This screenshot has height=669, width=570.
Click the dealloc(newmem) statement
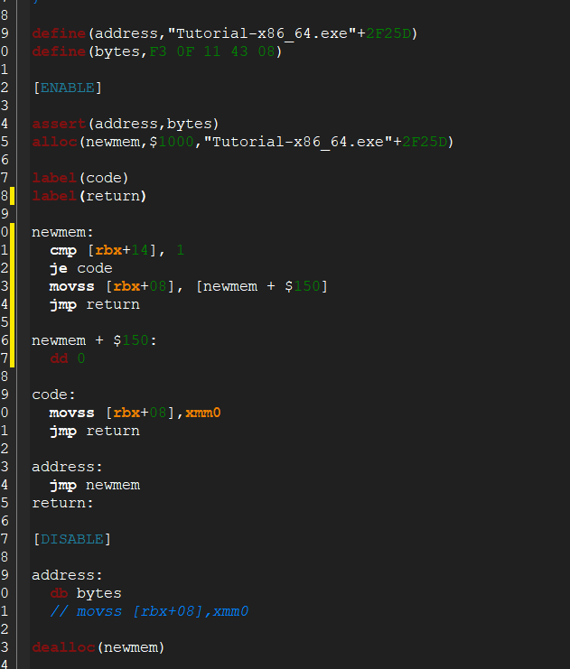98,647
